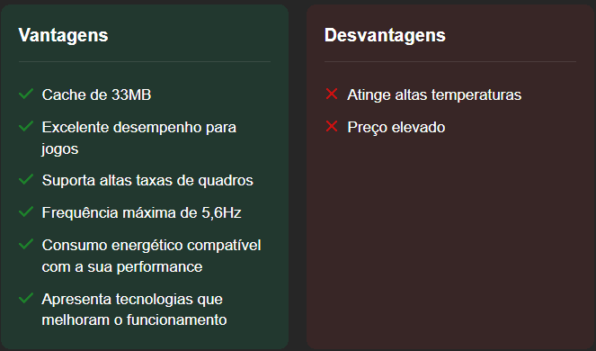Click the checkmark beside Suporta altas taxas

point(26,179)
